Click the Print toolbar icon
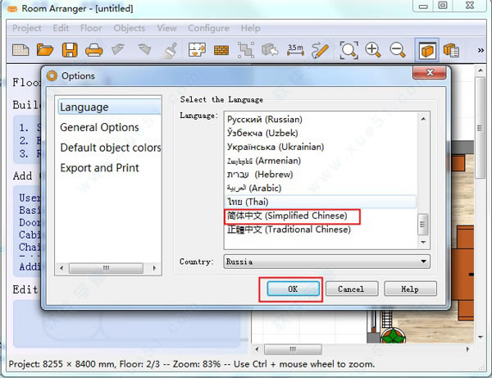This screenshot has height=378, width=492. click(x=94, y=50)
